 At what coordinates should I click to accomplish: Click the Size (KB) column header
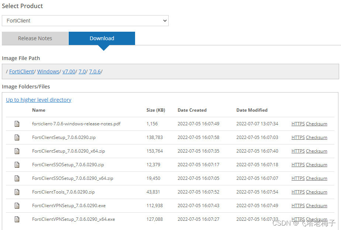(156, 110)
